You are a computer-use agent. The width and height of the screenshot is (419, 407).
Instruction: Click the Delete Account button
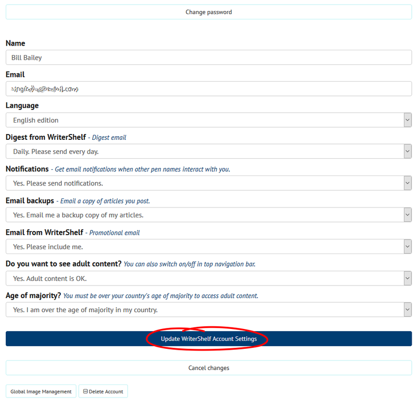tap(103, 391)
